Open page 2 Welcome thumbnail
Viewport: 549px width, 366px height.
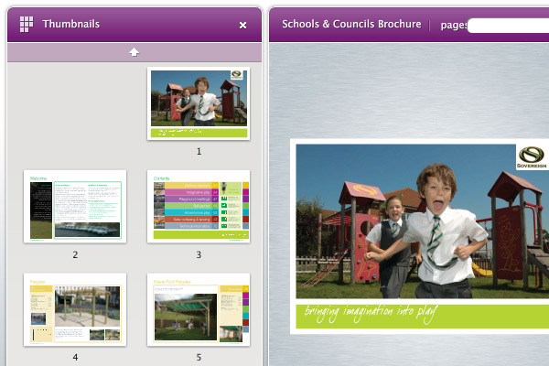(75, 207)
